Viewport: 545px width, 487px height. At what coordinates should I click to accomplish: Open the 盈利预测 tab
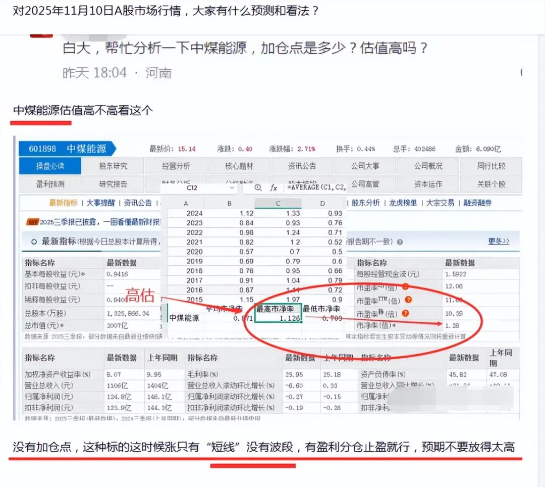(50, 184)
